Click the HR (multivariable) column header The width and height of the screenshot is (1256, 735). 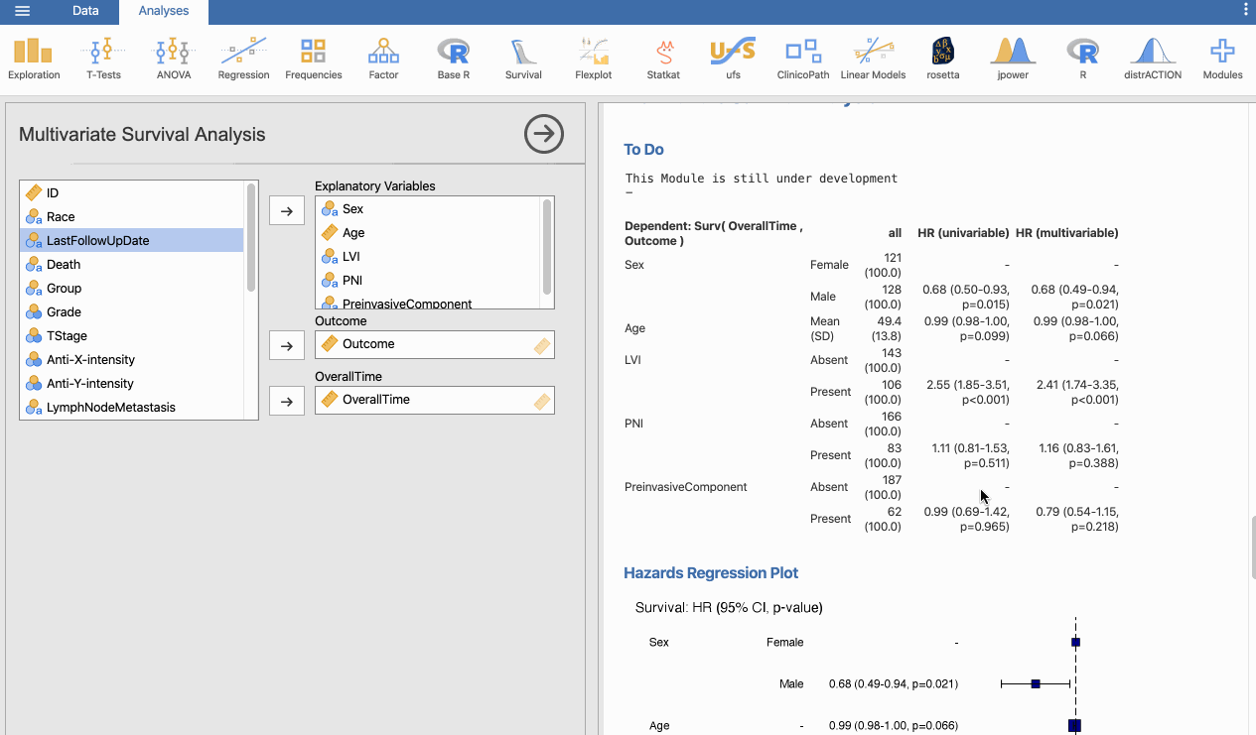click(x=1067, y=233)
